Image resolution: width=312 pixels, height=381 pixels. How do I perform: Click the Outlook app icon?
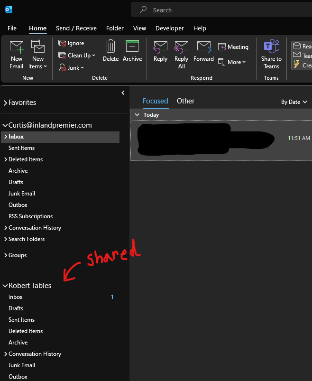coord(9,9)
